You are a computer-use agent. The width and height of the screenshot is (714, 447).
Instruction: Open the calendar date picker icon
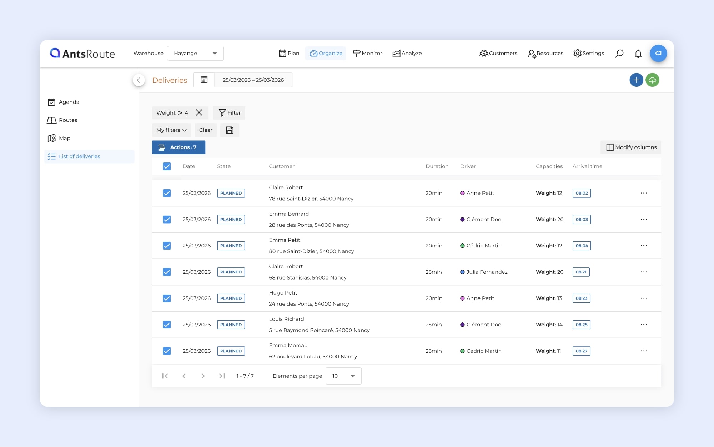click(x=204, y=80)
